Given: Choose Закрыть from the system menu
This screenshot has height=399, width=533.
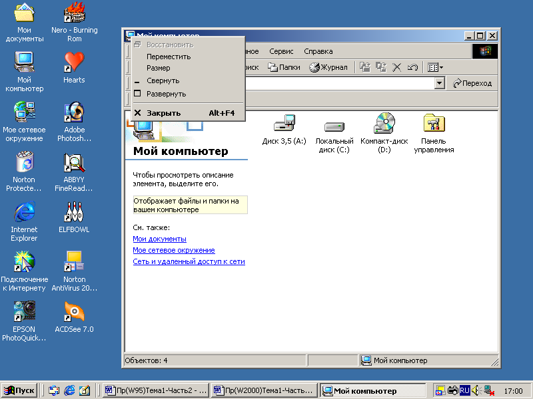Looking at the screenshot, I should pos(188,113).
